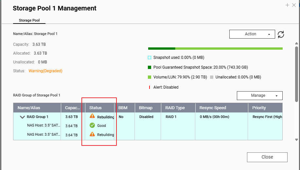Image resolution: width=300 pixels, height=170 pixels.
Task: Click second disk's rebuilding warning triangle
Action: pos(92,134)
